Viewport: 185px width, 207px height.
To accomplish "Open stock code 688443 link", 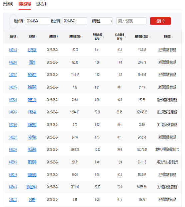I will point(13,187).
